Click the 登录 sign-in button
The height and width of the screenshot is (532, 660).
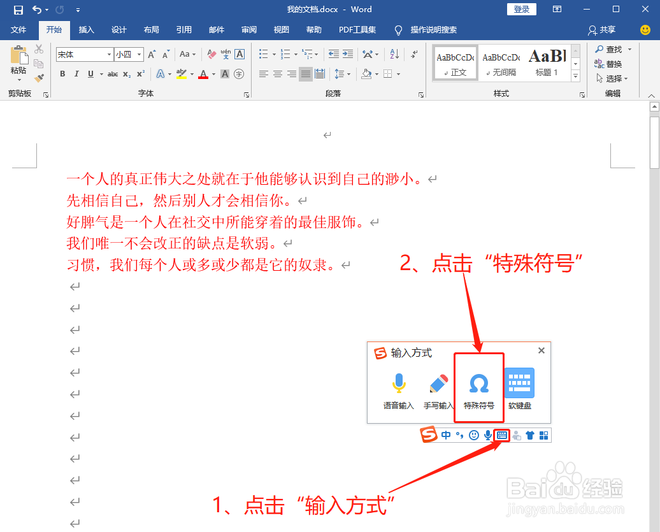coord(521,9)
